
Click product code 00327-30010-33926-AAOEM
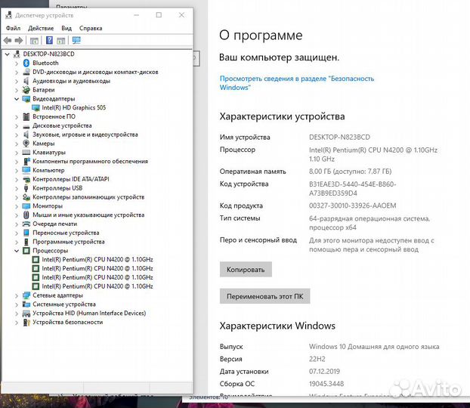[x=352, y=206]
